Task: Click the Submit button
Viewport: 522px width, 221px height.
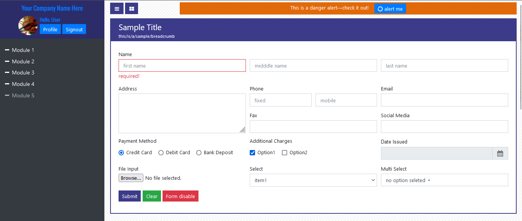Action: [x=129, y=196]
